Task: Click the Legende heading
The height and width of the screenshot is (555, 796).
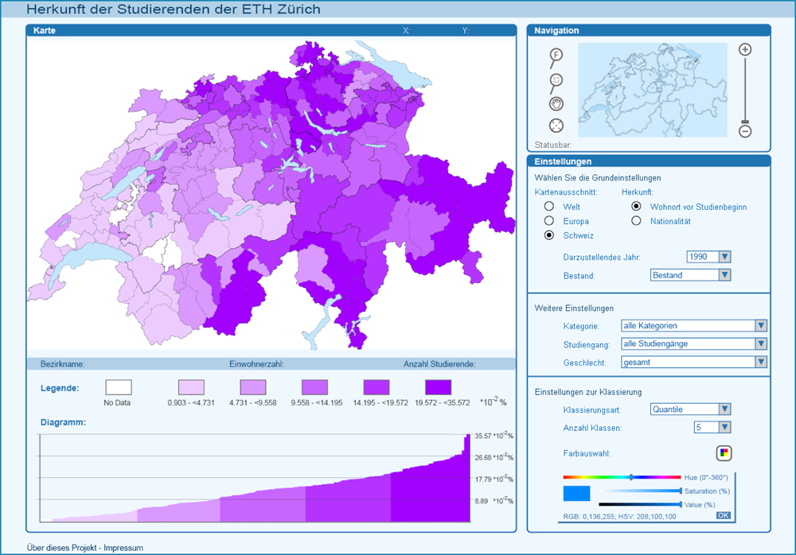Action: click(x=60, y=388)
